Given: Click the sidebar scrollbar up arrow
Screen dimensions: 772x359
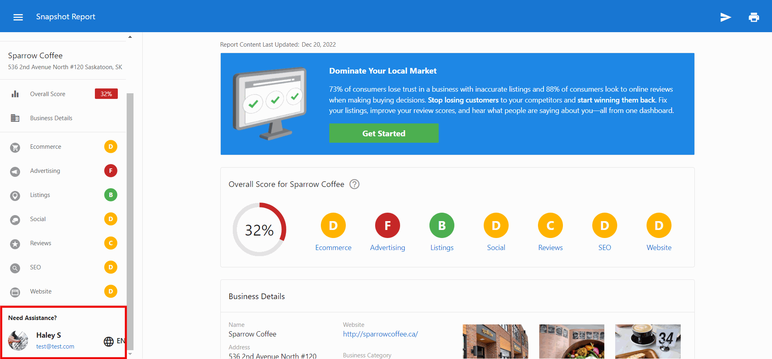Looking at the screenshot, I should pos(130,37).
